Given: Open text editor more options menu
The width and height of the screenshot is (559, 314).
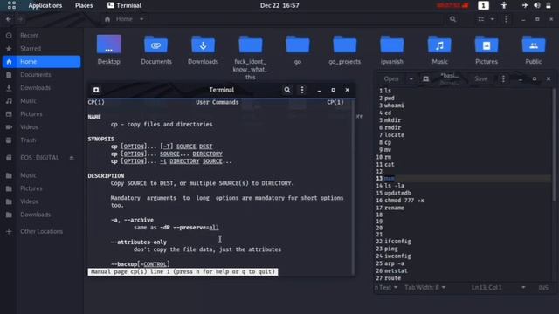Looking at the screenshot, I should click(x=503, y=78).
